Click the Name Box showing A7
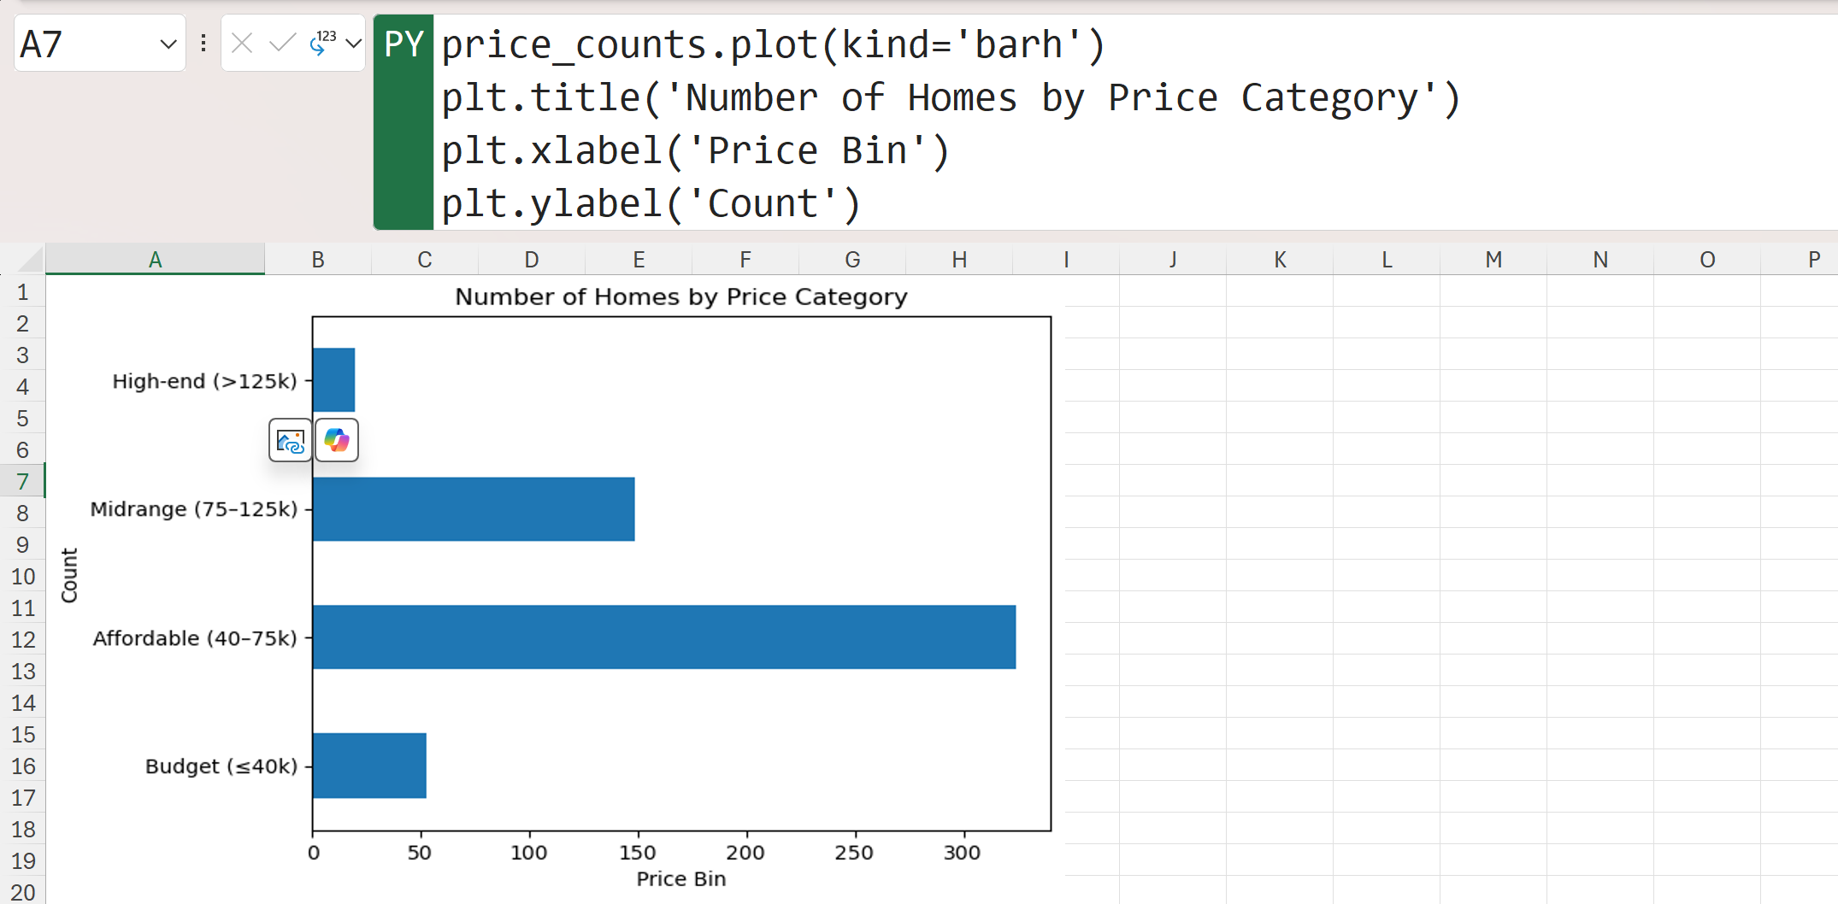1838x904 pixels. (x=85, y=44)
